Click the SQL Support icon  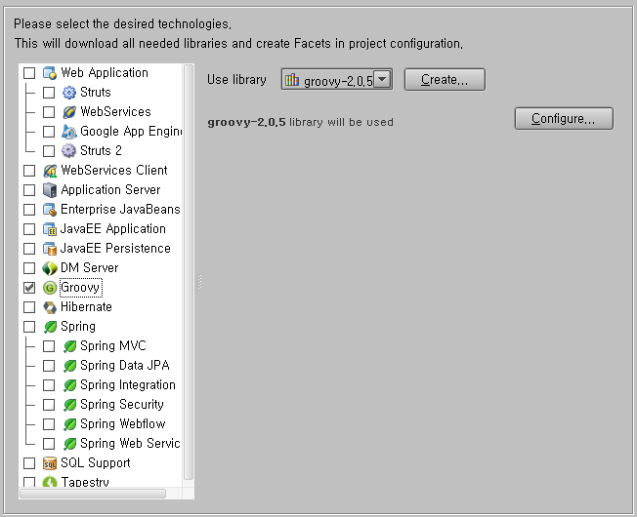click(x=50, y=463)
